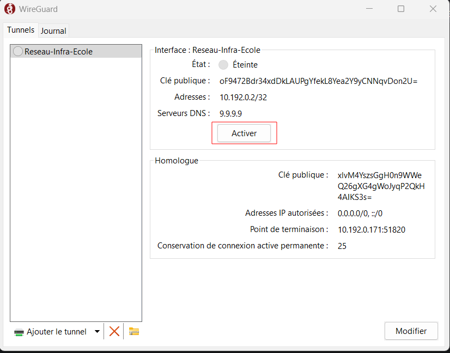The image size is (450, 353).
Task: Click the 10.192.0.2/32 address value
Action: (243, 98)
